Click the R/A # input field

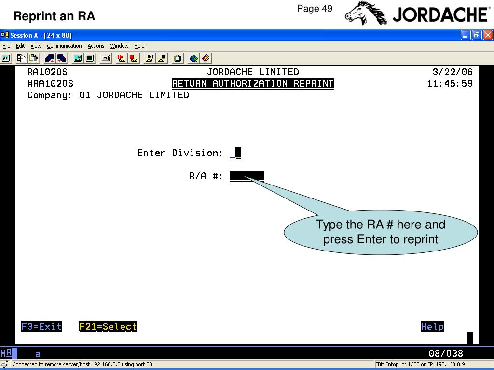pos(247,176)
